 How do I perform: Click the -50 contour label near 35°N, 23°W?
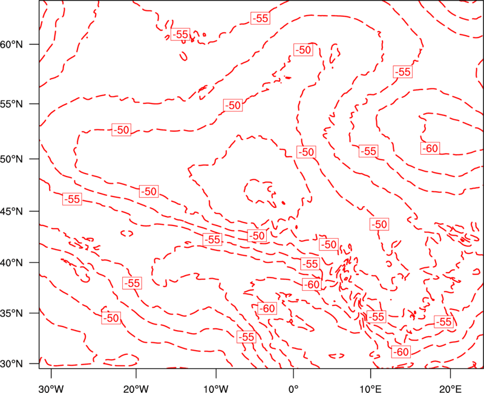point(111,318)
